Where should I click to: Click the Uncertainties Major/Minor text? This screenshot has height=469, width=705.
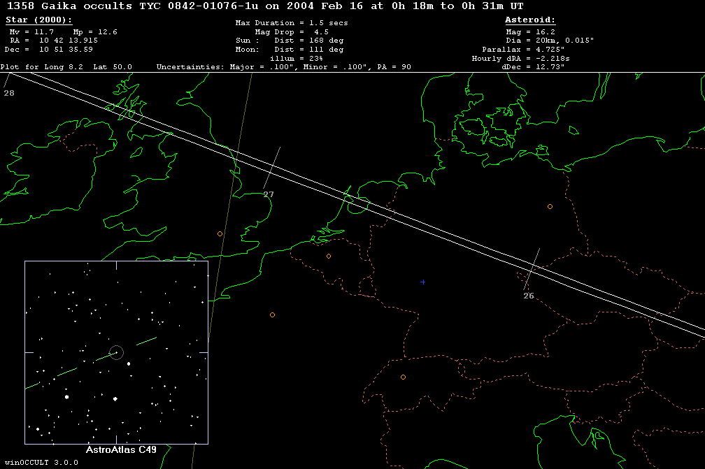coord(283,67)
